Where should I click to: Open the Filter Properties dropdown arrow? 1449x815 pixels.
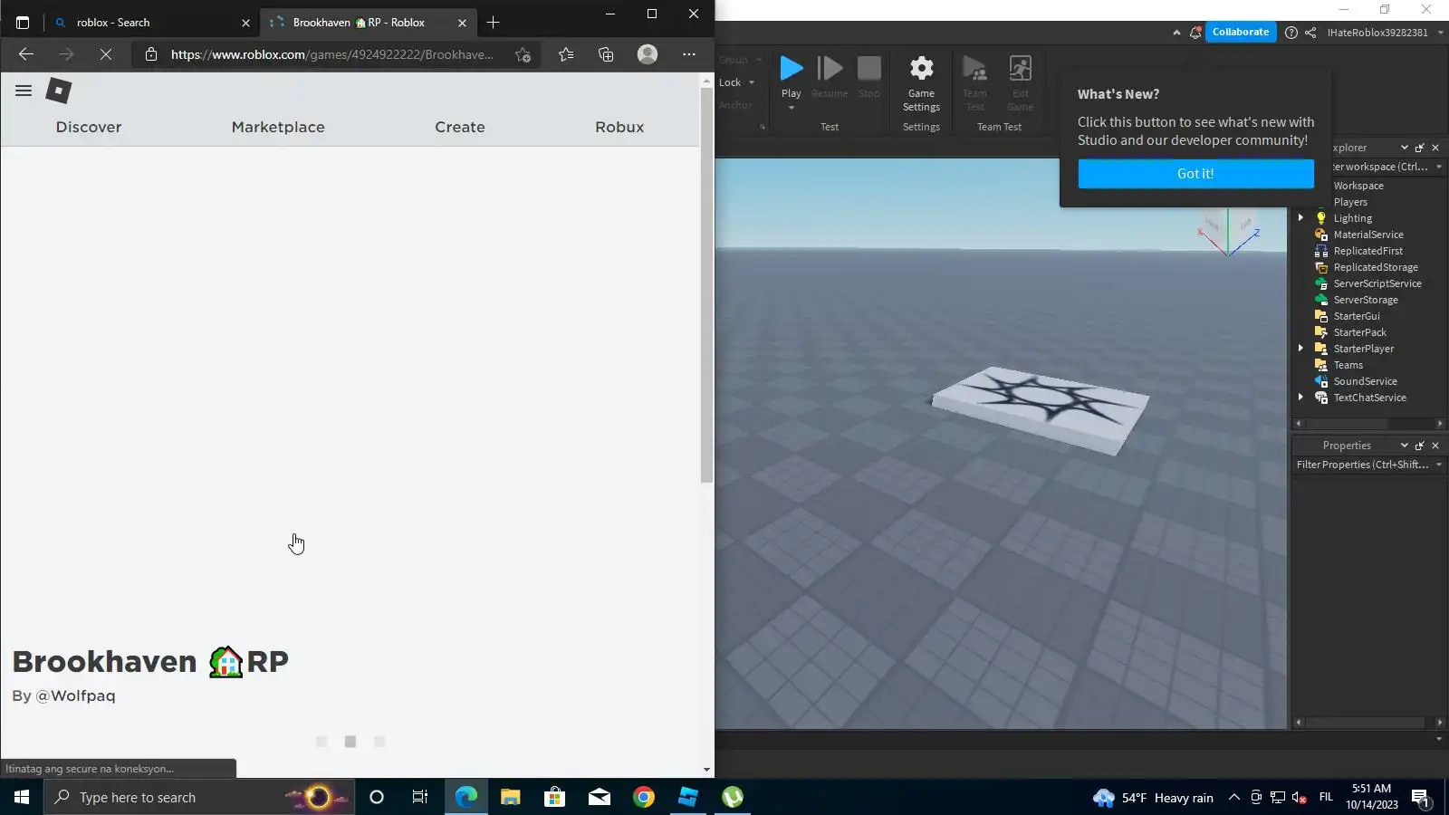pyautogui.click(x=1439, y=465)
